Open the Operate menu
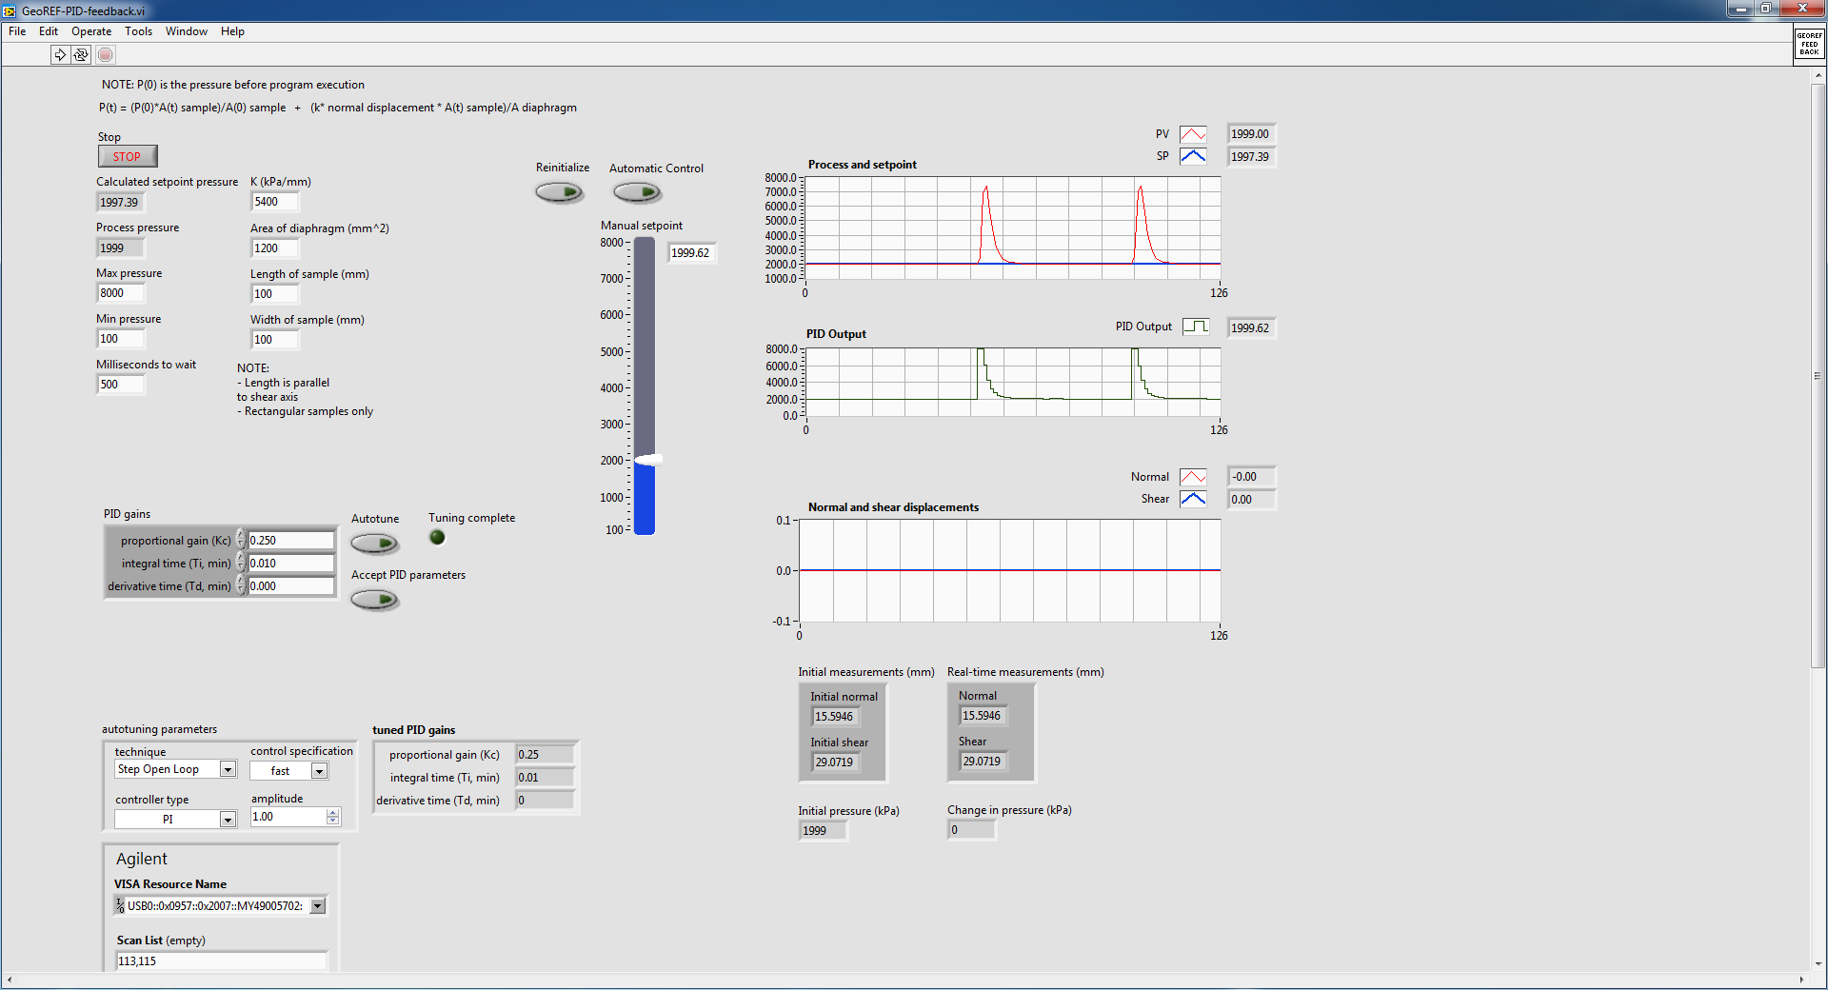 pyautogui.click(x=91, y=31)
